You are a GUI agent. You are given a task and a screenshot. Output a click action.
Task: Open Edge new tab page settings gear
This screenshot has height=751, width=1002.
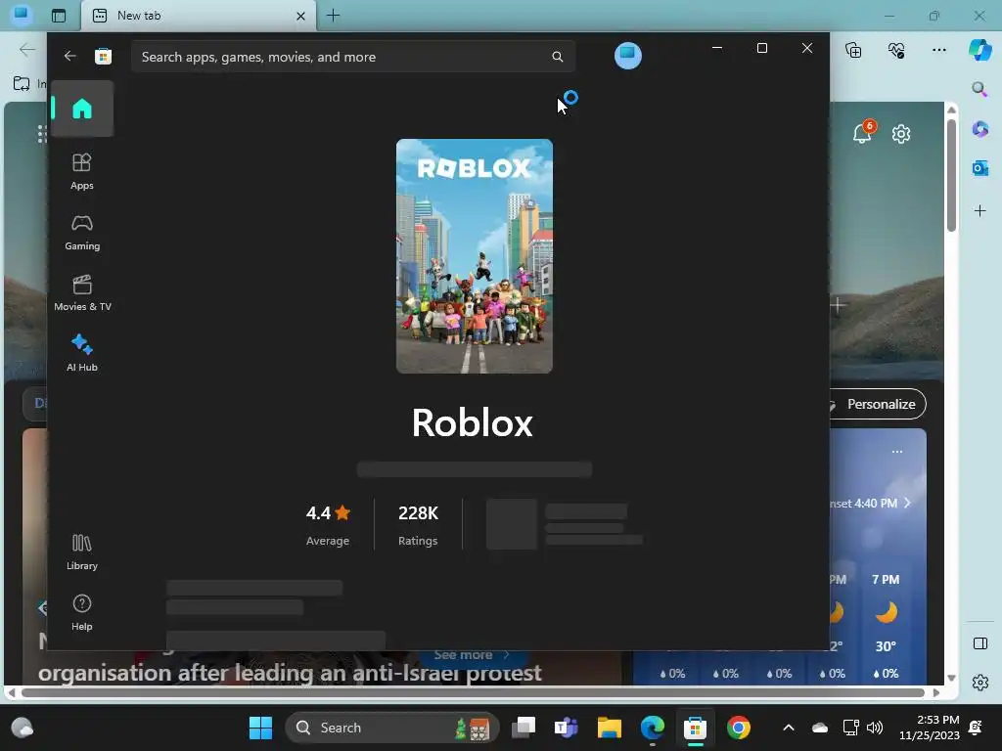901,134
